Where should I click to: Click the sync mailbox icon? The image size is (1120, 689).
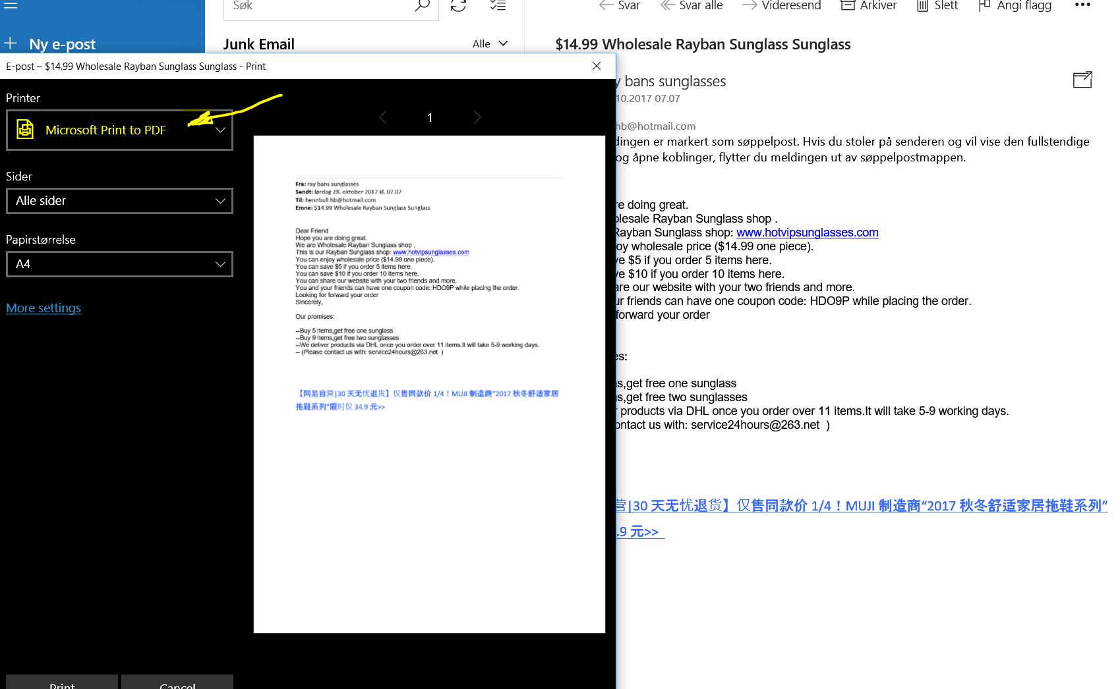458,6
